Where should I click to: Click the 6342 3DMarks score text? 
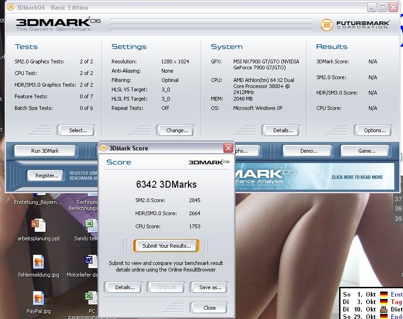click(167, 184)
